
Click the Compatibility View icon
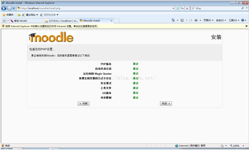click(178, 8)
